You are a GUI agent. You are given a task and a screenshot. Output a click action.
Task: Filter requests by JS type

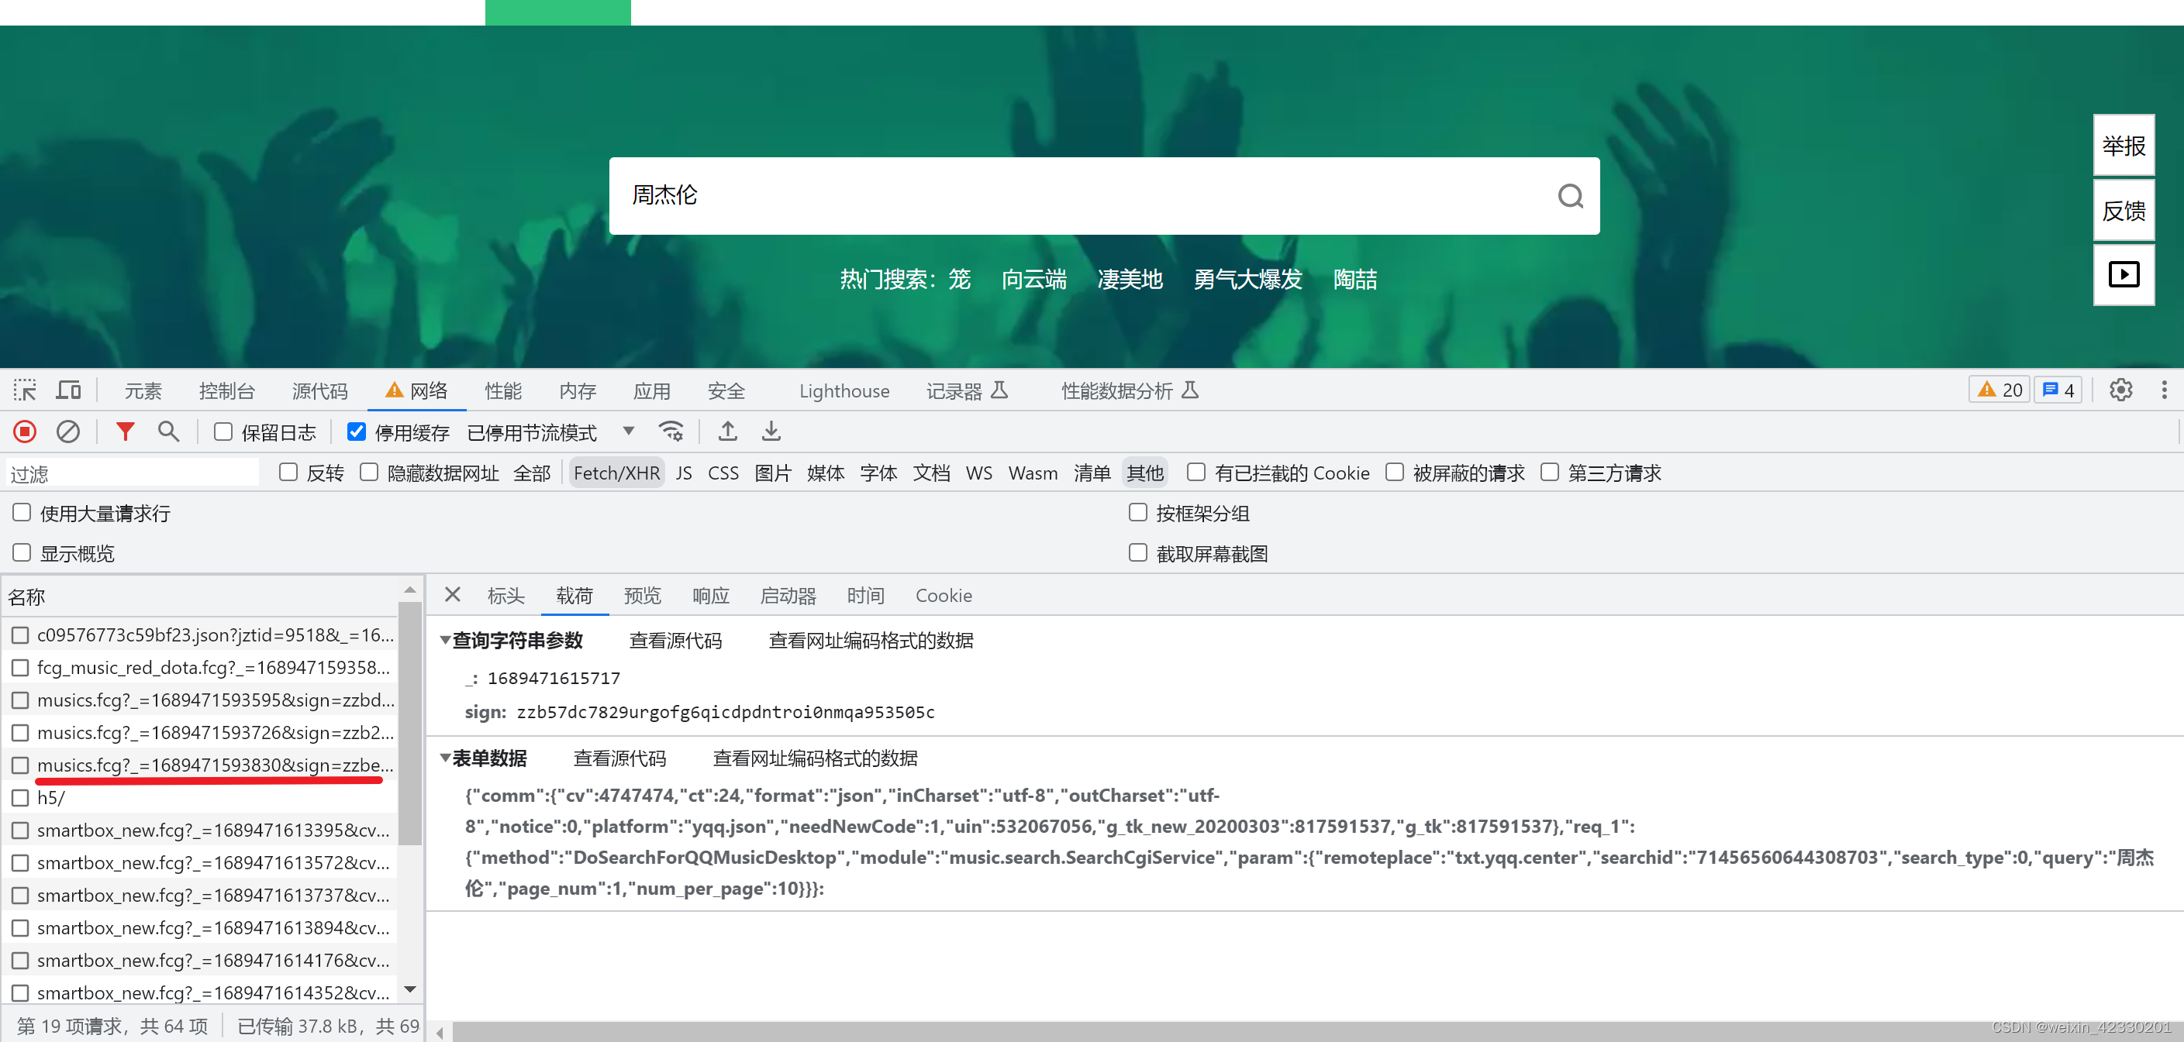pos(683,473)
